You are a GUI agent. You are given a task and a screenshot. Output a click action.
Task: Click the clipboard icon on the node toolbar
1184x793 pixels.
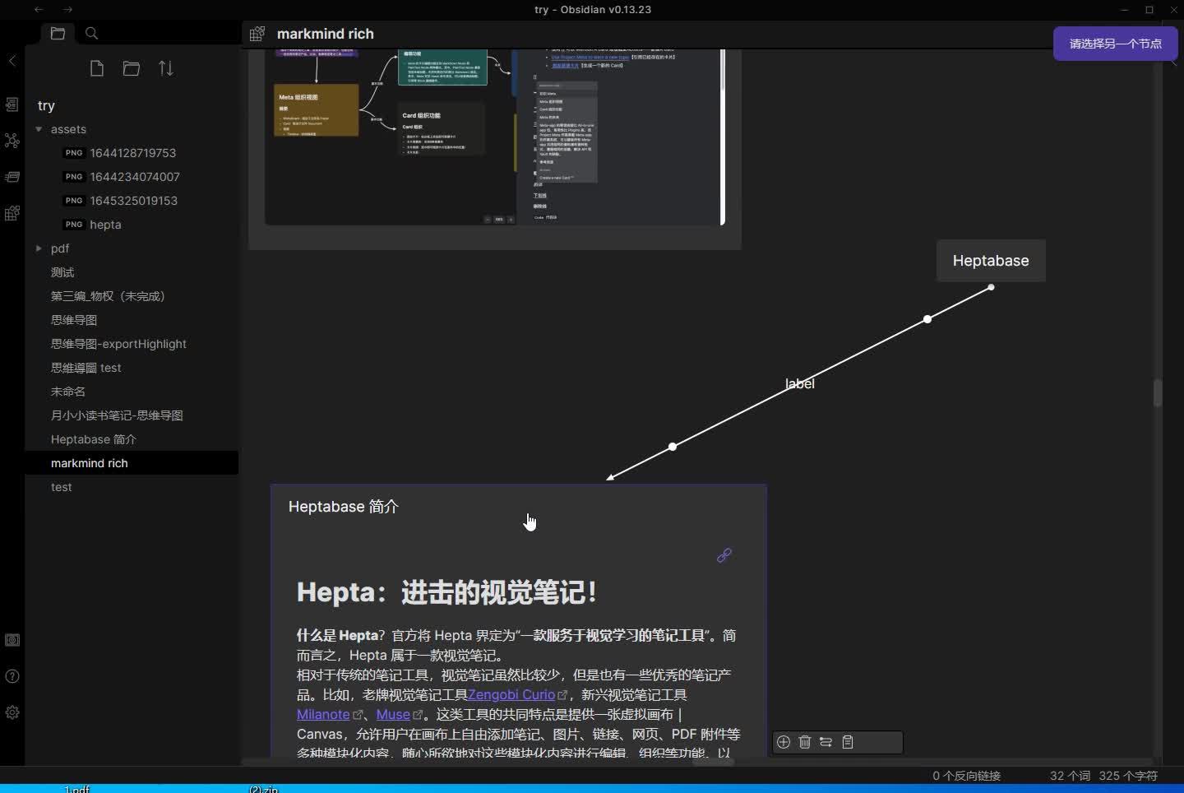849,742
